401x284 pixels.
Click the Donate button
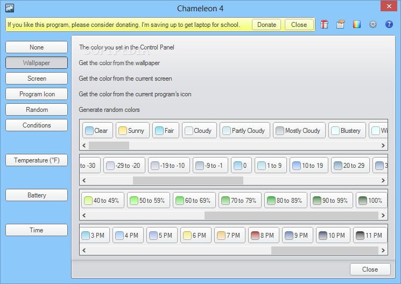coord(266,25)
